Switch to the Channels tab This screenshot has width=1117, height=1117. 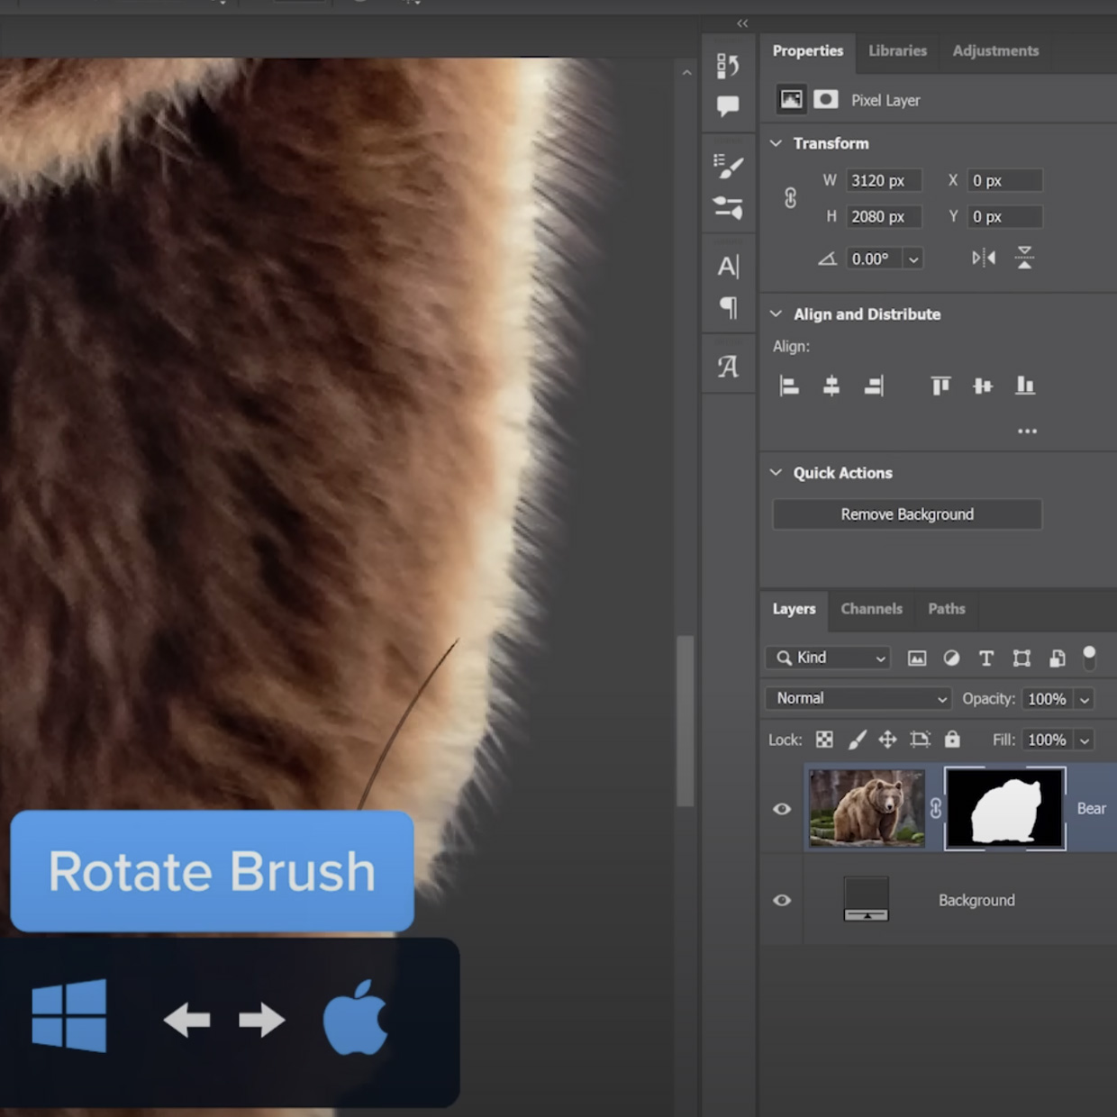(870, 609)
